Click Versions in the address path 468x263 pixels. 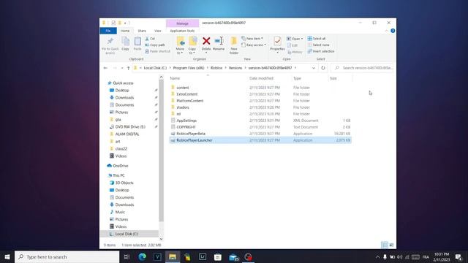(x=235, y=68)
